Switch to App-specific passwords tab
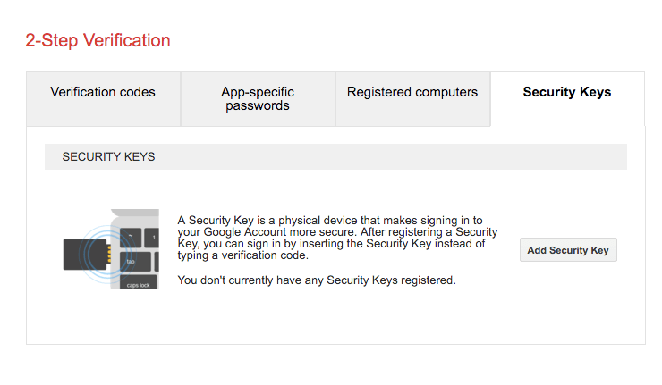This screenshot has width=662, height=385. [x=258, y=99]
